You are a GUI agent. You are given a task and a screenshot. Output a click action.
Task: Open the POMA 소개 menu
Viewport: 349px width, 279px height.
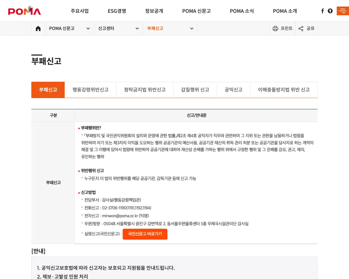[x=285, y=11]
